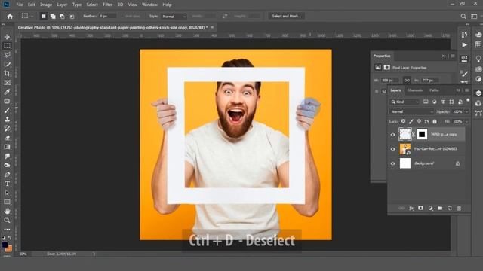Enable New selection mode button
483x271 pixels.
tap(44, 16)
